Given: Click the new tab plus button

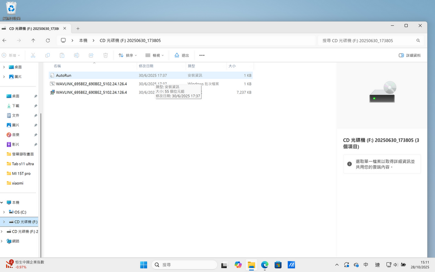Looking at the screenshot, I should 78,28.
